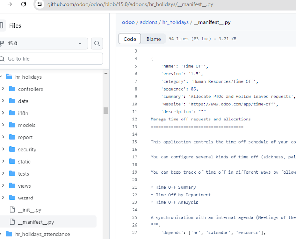This screenshot has width=296, height=239.
Task: Open the security folder
Action: [x=27, y=150]
